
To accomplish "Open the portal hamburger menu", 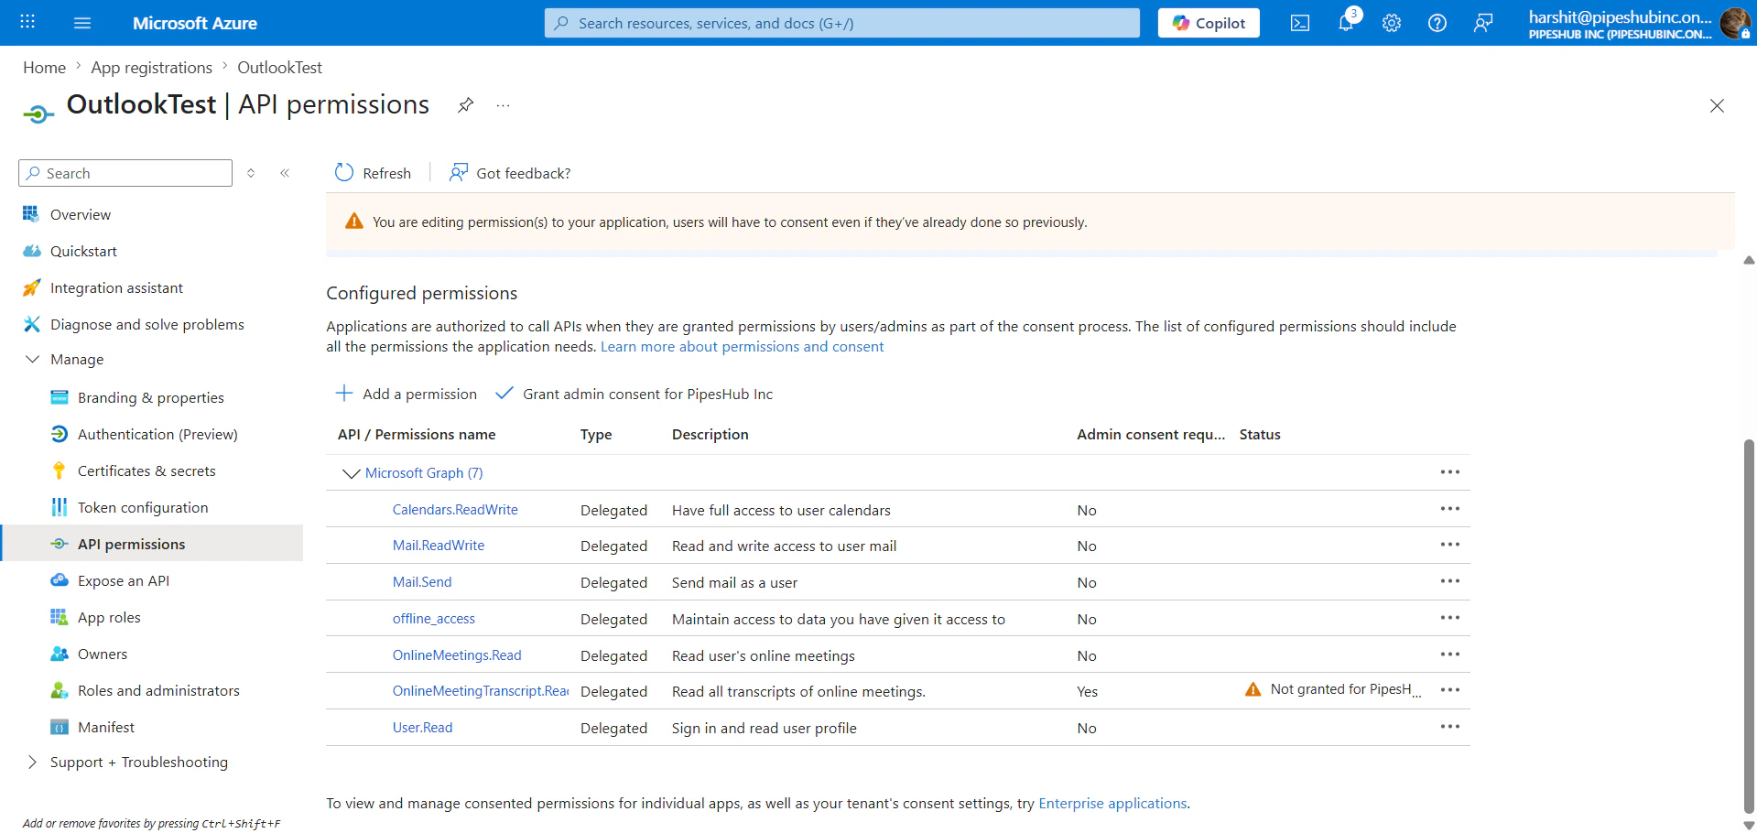I will 82,22.
